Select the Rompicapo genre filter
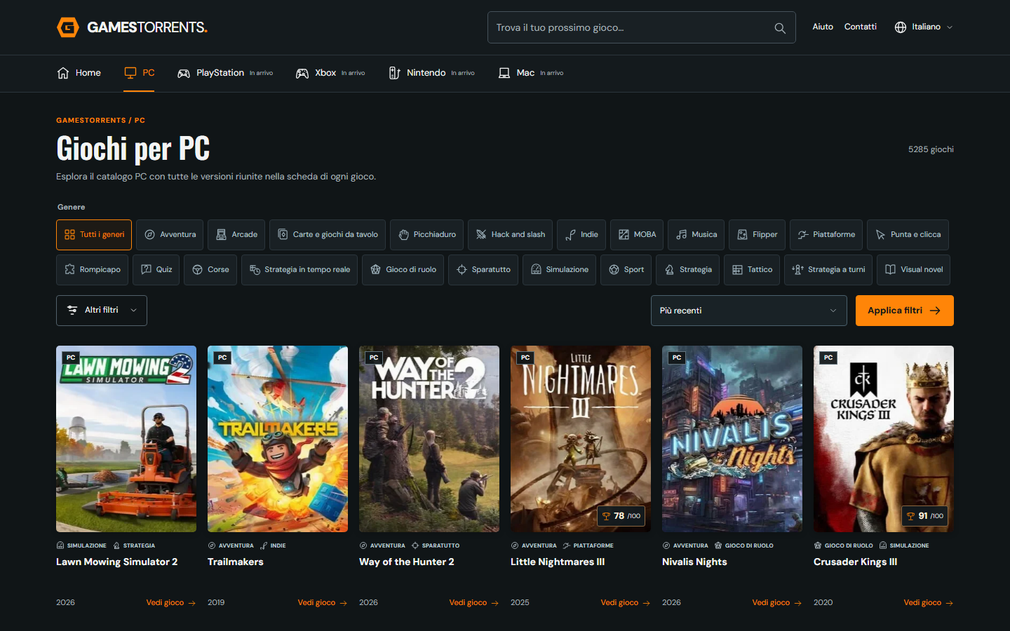The width and height of the screenshot is (1010, 631). [x=92, y=270]
